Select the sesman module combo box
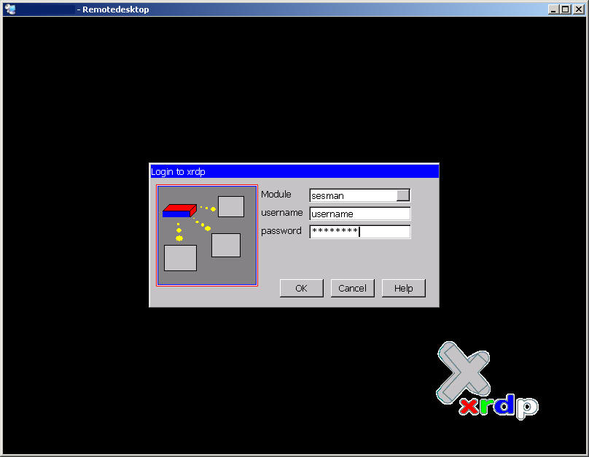The height and width of the screenshot is (457, 589). pyautogui.click(x=353, y=195)
